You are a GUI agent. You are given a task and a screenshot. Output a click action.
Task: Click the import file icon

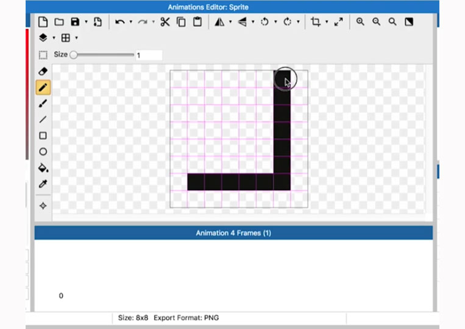click(x=98, y=22)
